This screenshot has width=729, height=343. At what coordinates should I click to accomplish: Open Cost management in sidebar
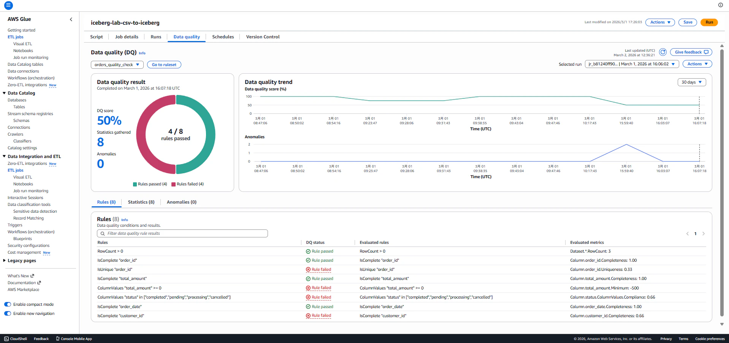(24, 253)
